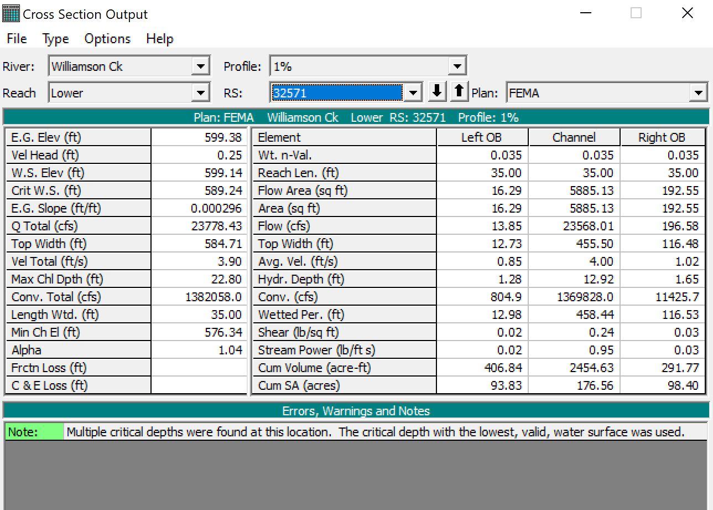Select the Channel Wetted Per. value 458.44

click(575, 315)
